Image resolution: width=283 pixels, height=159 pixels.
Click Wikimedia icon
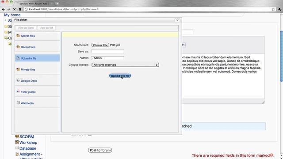pos(18,102)
